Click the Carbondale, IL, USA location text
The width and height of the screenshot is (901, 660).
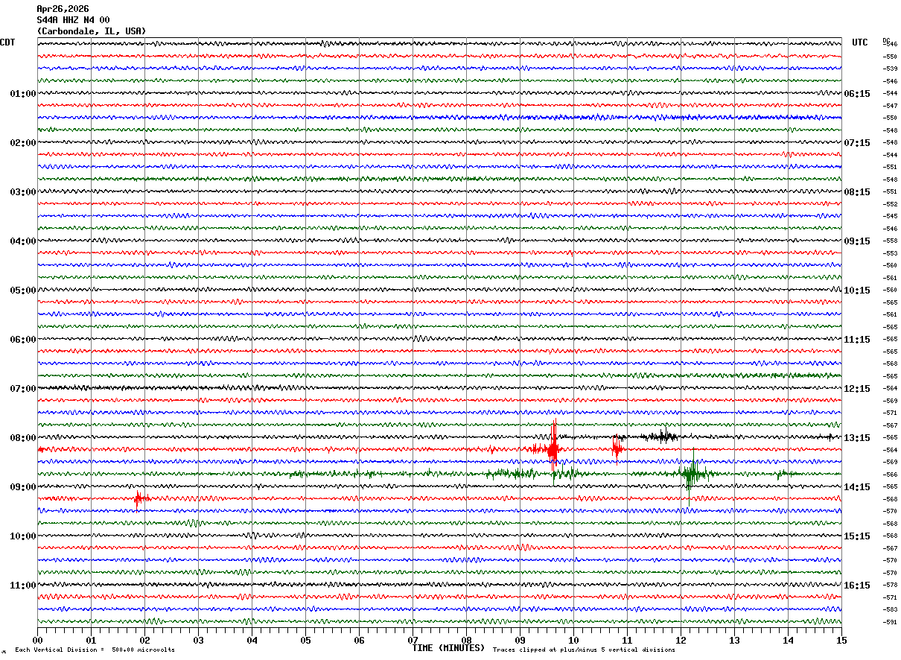[x=92, y=31]
